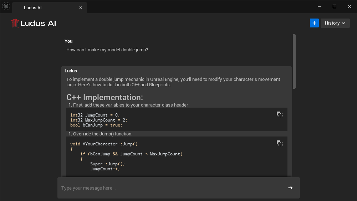The width and height of the screenshot is (357, 201).
Task: Click the chat vertical scrollbar
Action: coord(294,61)
